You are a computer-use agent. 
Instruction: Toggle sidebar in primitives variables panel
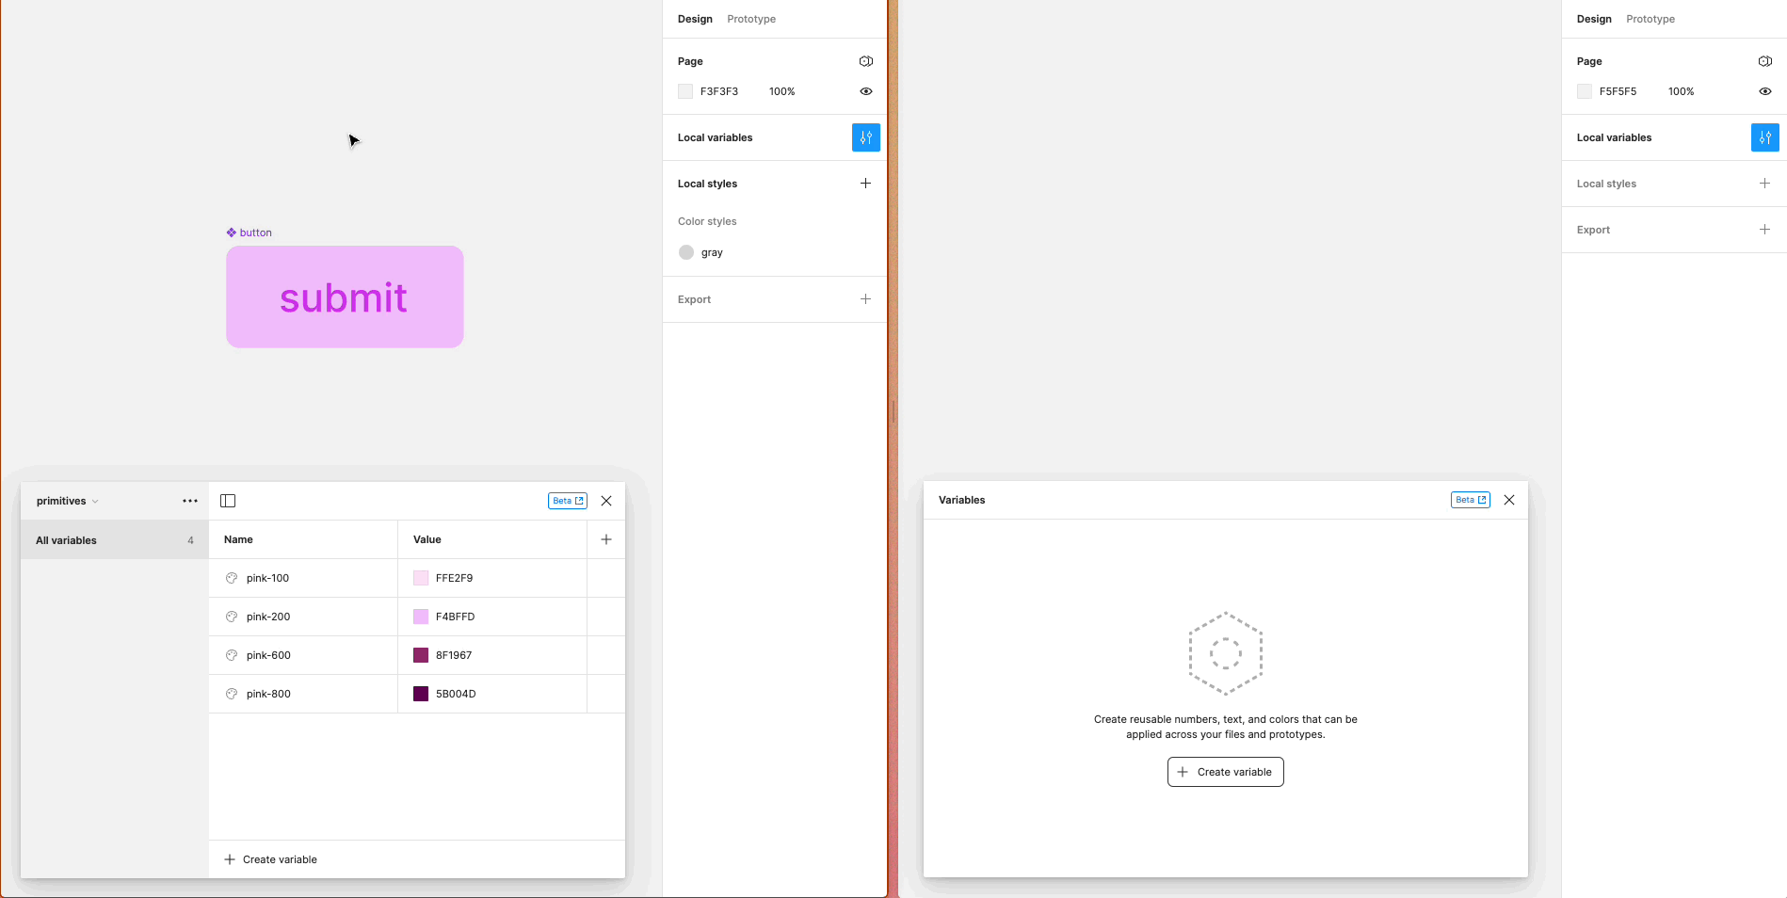[x=228, y=501]
